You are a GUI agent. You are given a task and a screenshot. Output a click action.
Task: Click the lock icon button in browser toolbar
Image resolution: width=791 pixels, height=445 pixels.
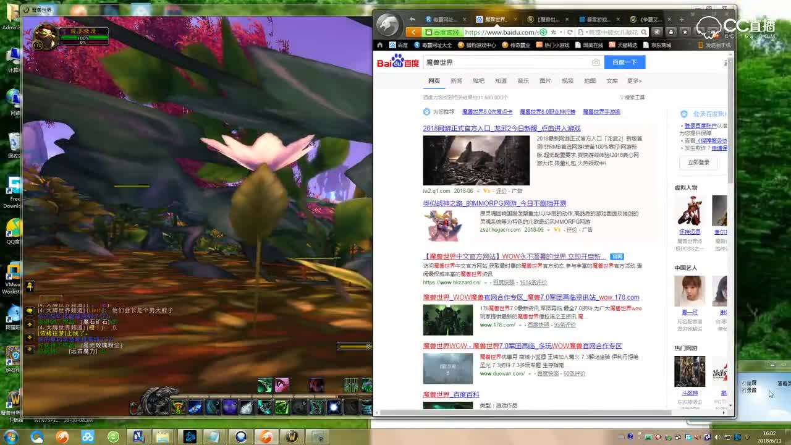pos(671,32)
